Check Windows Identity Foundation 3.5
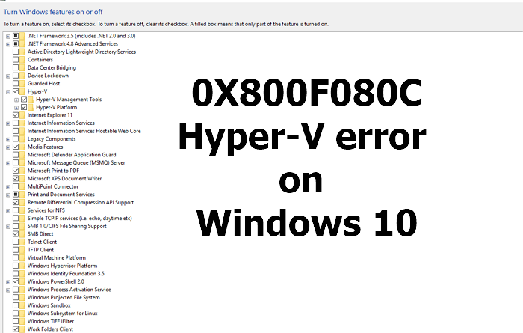The image size is (523, 333). point(16,274)
